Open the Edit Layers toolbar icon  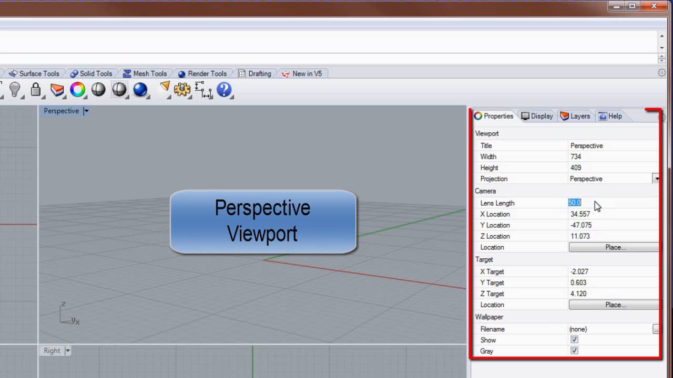pyautogui.click(x=57, y=90)
